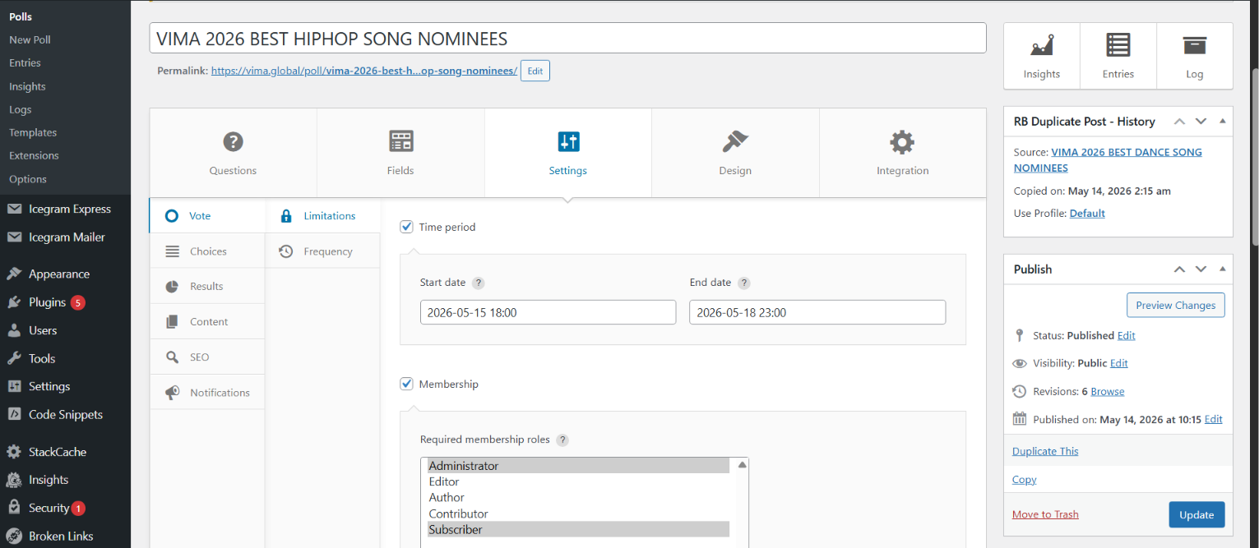
Task: Open the Insights chart icon box
Action: (x=1042, y=56)
